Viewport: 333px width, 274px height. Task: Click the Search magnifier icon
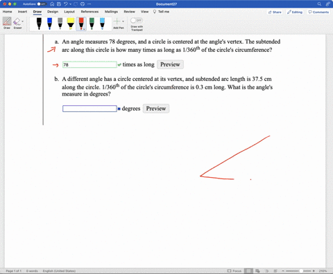pyautogui.click(x=319, y=4)
